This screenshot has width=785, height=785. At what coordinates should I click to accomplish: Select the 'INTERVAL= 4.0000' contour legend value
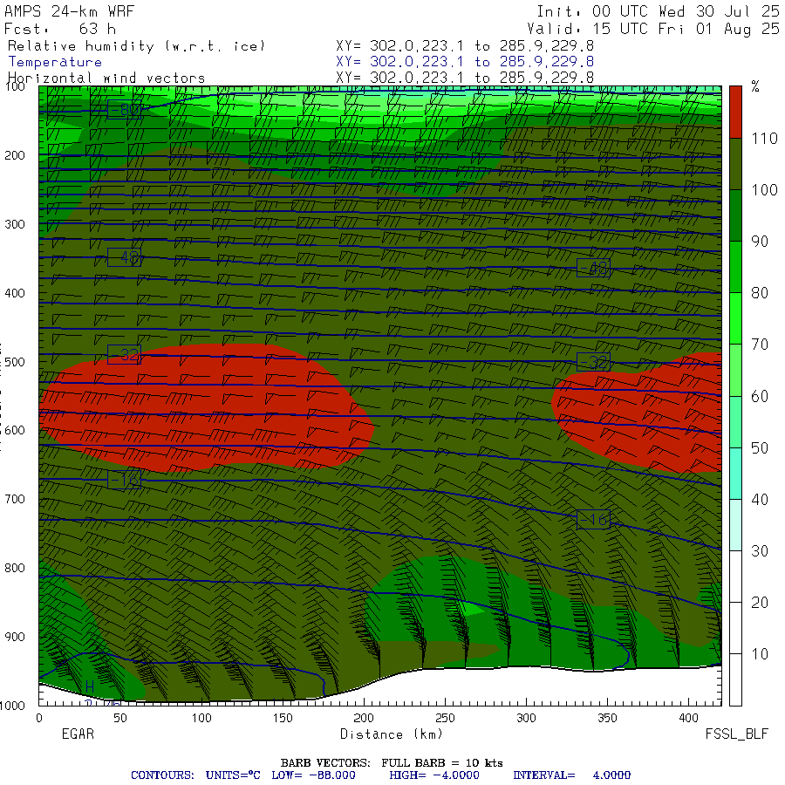[571, 775]
